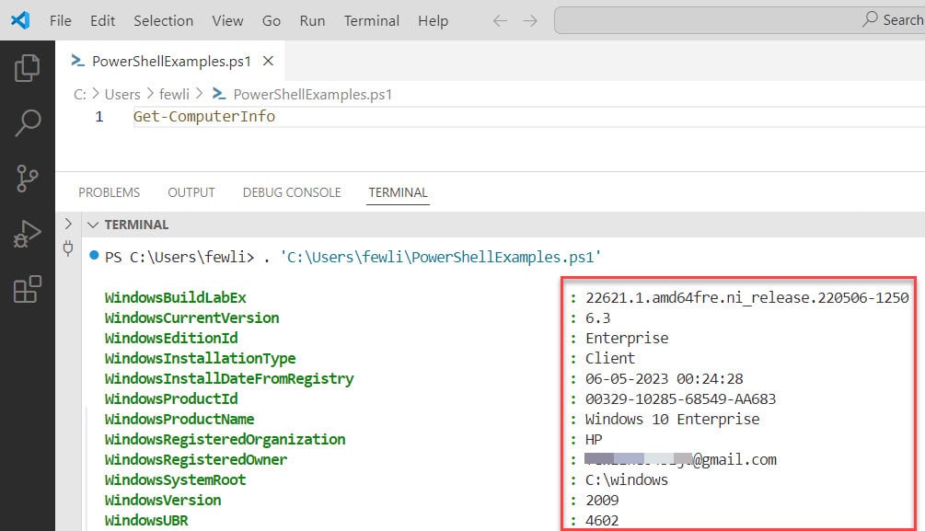Open the Run and Debug view
The image size is (925, 531).
(27, 234)
